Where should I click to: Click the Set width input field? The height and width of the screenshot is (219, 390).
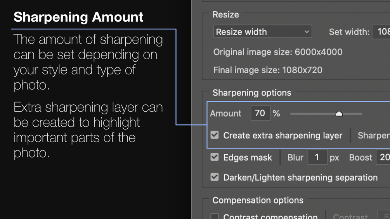381,32
